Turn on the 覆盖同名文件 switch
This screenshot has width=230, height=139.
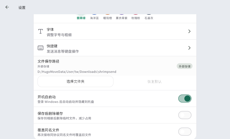(185, 132)
